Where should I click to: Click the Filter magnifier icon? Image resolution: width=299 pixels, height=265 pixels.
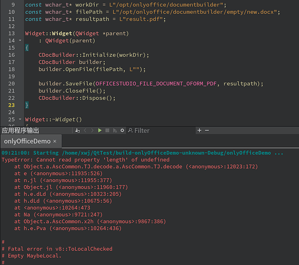tap(130, 130)
